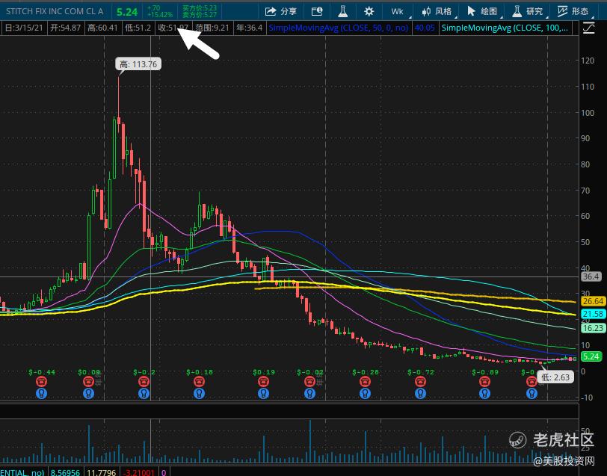Click the 低:51.2 low value
The image size is (607, 476).
tap(138, 28)
